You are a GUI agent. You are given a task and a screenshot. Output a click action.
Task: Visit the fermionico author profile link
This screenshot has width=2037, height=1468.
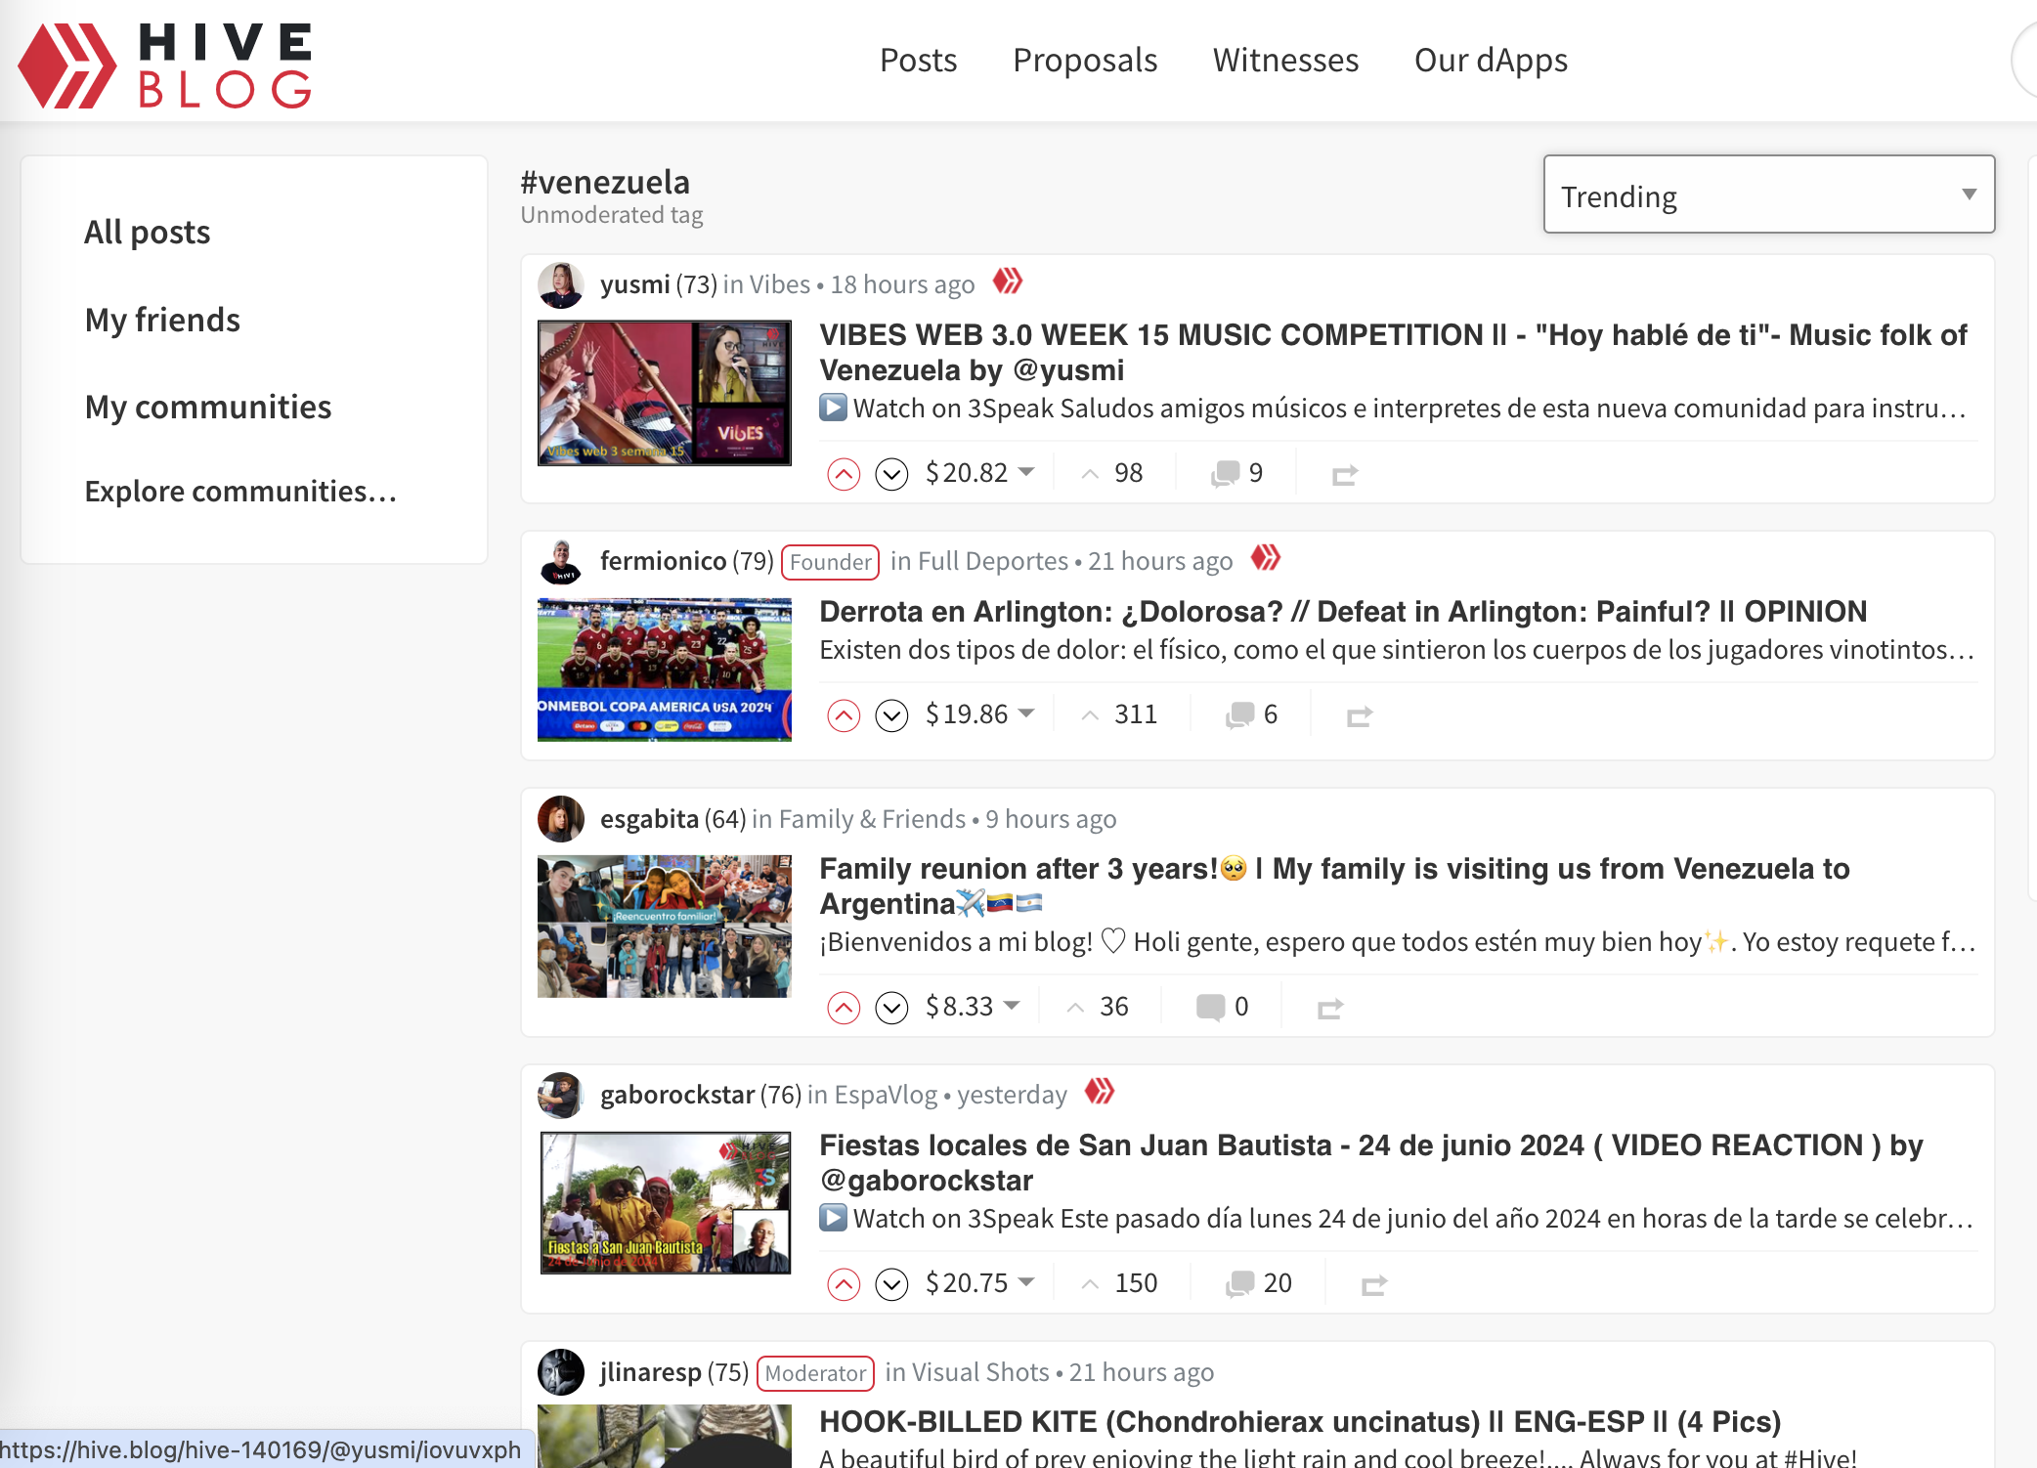click(663, 561)
